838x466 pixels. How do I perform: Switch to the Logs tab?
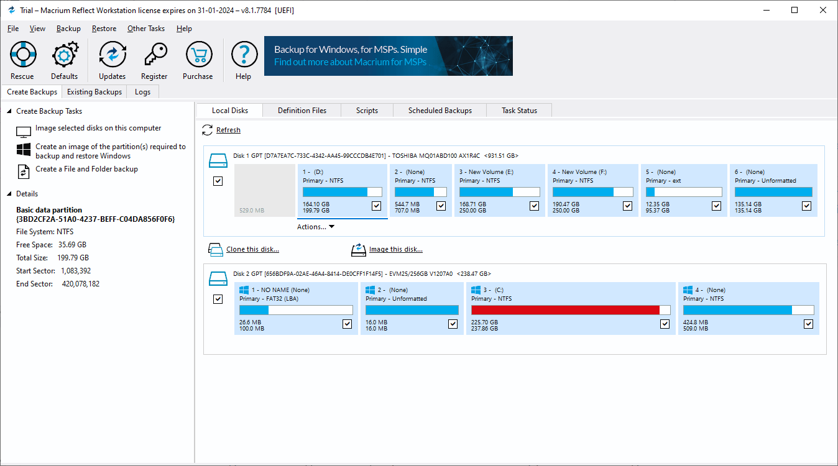pos(142,92)
